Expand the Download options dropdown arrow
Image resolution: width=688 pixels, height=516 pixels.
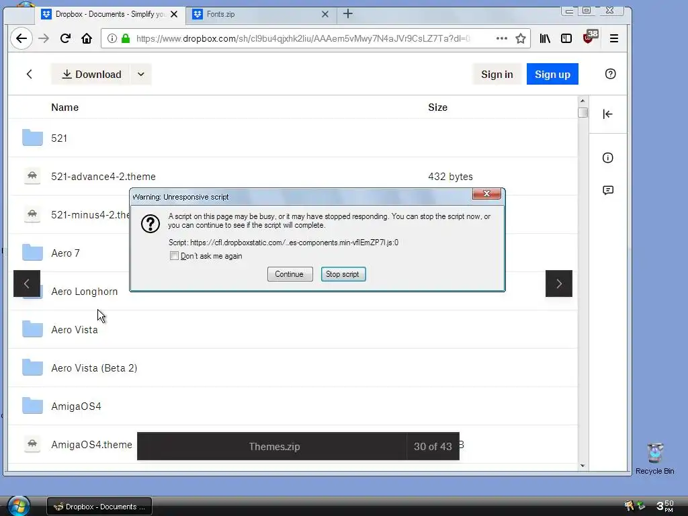pyautogui.click(x=141, y=74)
